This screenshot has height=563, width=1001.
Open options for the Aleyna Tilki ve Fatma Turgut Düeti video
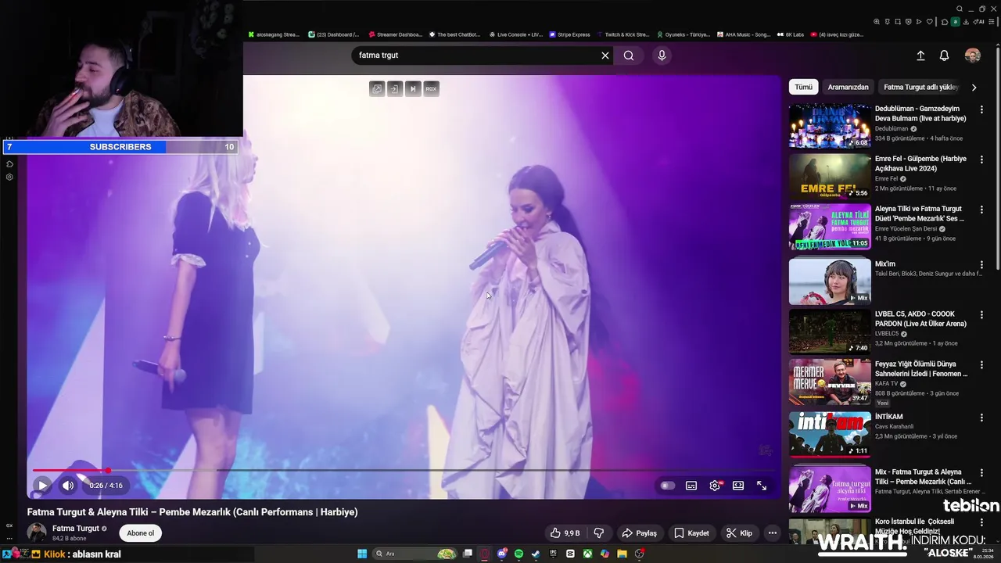tap(981, 210)
